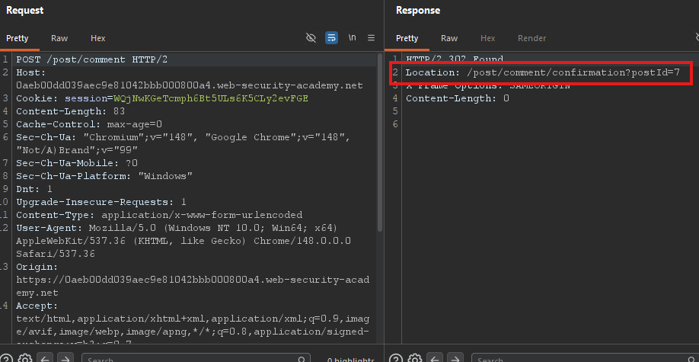Go to next match in Request search

(x=65, y=358)
